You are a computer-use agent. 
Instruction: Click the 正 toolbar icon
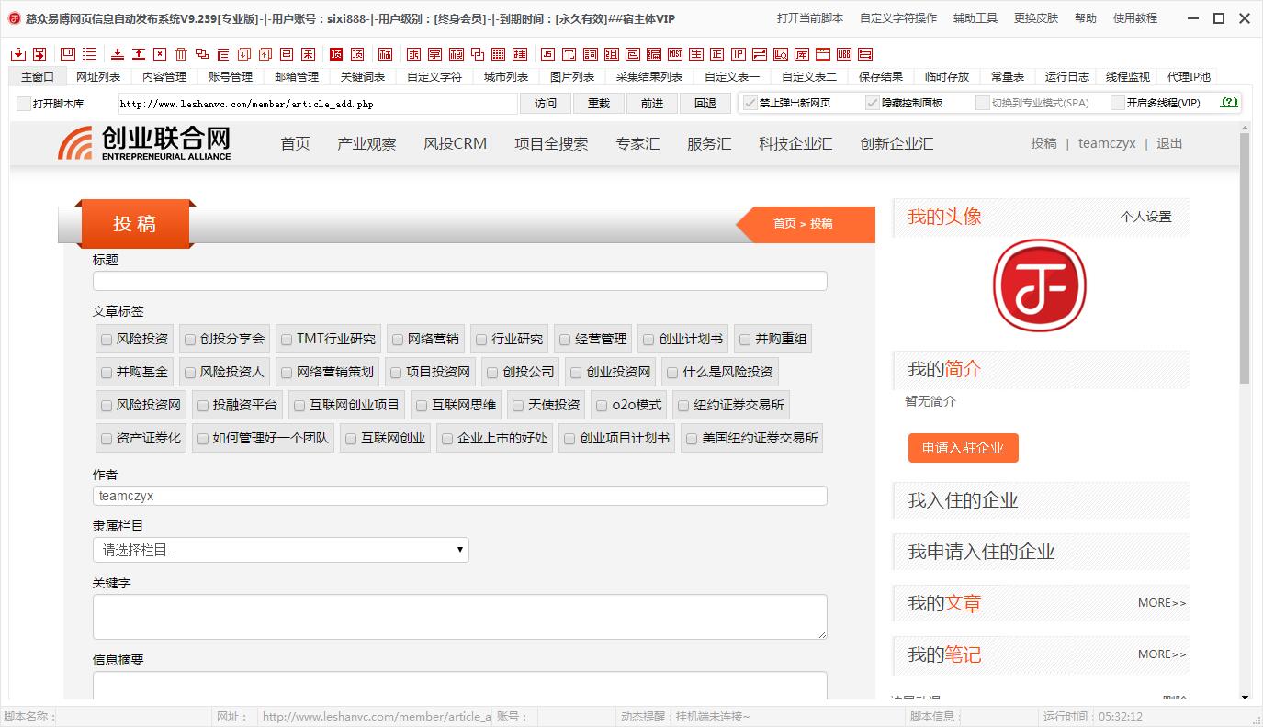click(x=717, y=54)
